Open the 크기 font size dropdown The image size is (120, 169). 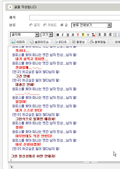click(x=47, y=35)
